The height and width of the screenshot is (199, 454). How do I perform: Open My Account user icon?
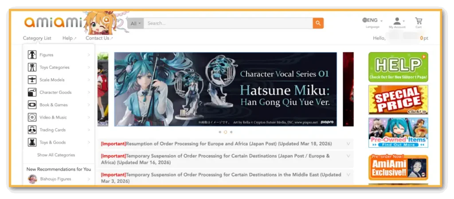(397, 21)
